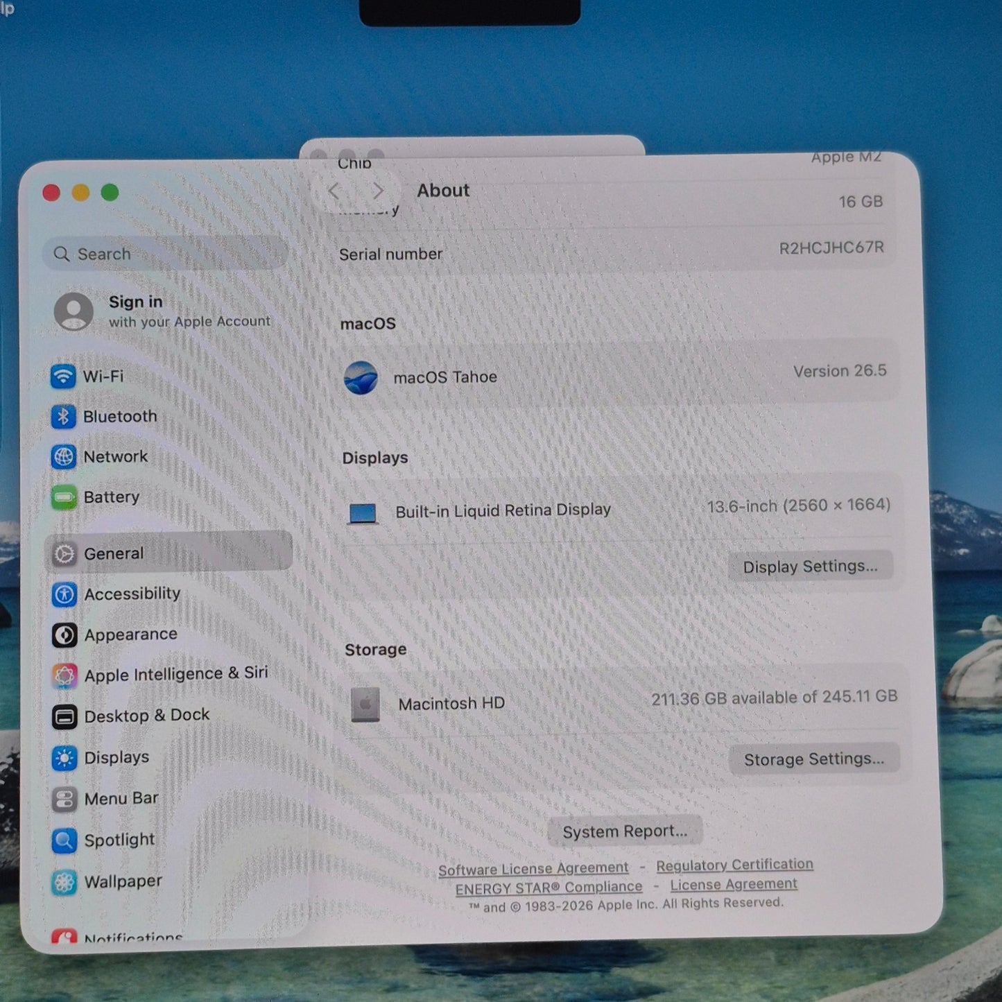Image resolution: width=1002 pixels, height=1002 pixels.
Task: Click the 211.36 GB available storage text
Action: pyautogui.click(x=774, y=698)
